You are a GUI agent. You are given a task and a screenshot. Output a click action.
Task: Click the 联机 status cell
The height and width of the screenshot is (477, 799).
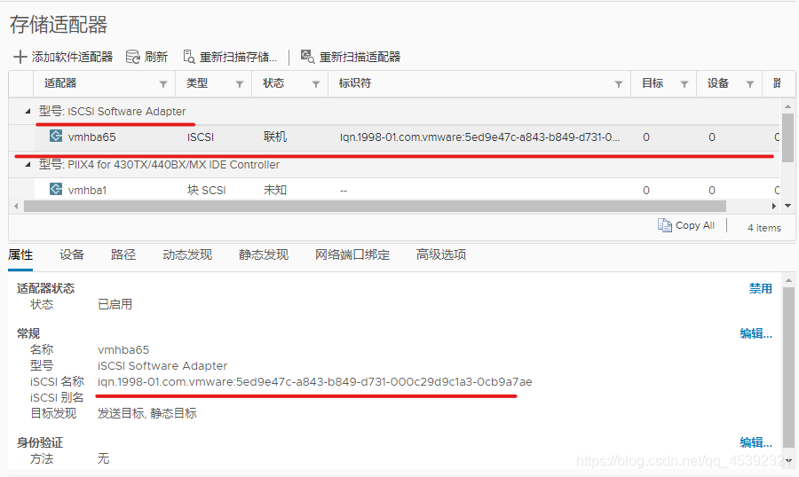275,137
